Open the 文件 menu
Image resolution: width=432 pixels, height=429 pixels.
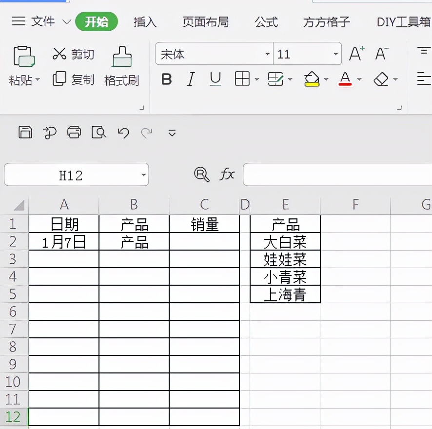pos(43,21)
